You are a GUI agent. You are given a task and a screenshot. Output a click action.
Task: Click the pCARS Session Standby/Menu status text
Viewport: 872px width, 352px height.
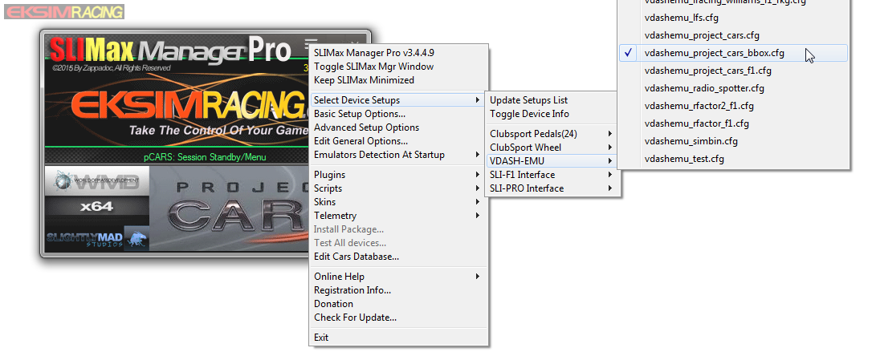pyautogui.click(x=205, y=157)
